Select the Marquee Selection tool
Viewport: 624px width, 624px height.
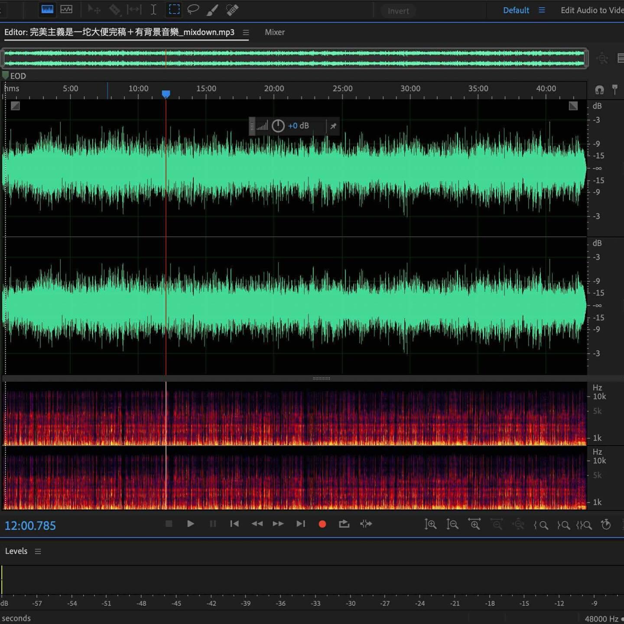(174, 10)
